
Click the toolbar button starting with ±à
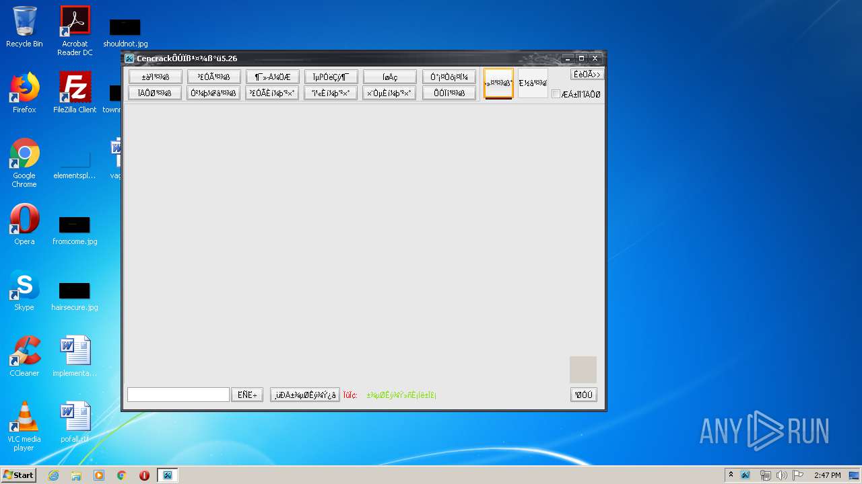155,77
